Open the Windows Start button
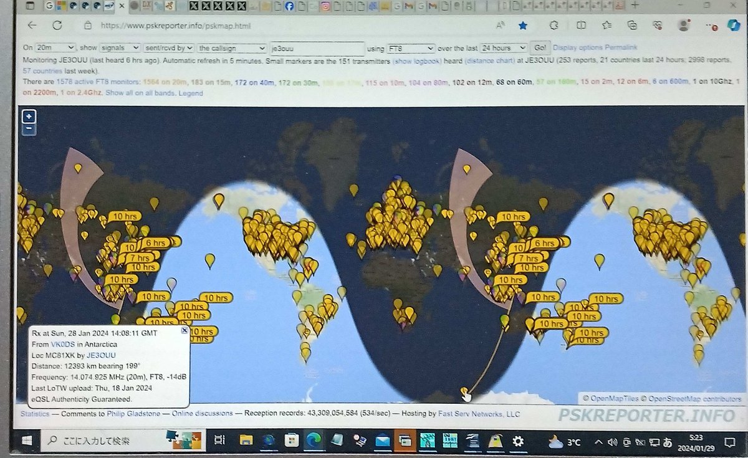 [x=27, y=441]
